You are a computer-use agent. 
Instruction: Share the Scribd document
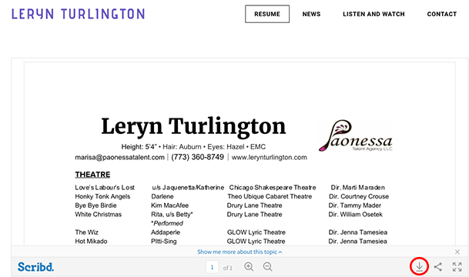click(438, 266)
